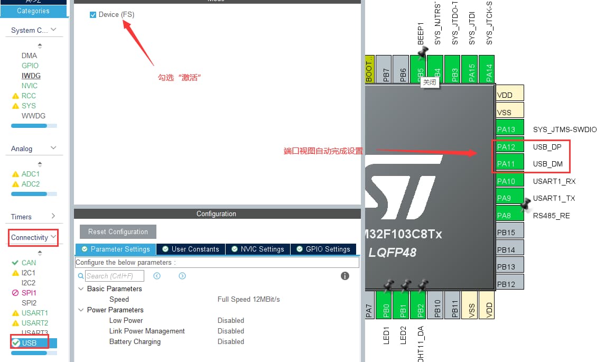605x362 pixels.
Task: Collapse the Power Parameters section
Action: click(x=81, y=310)
